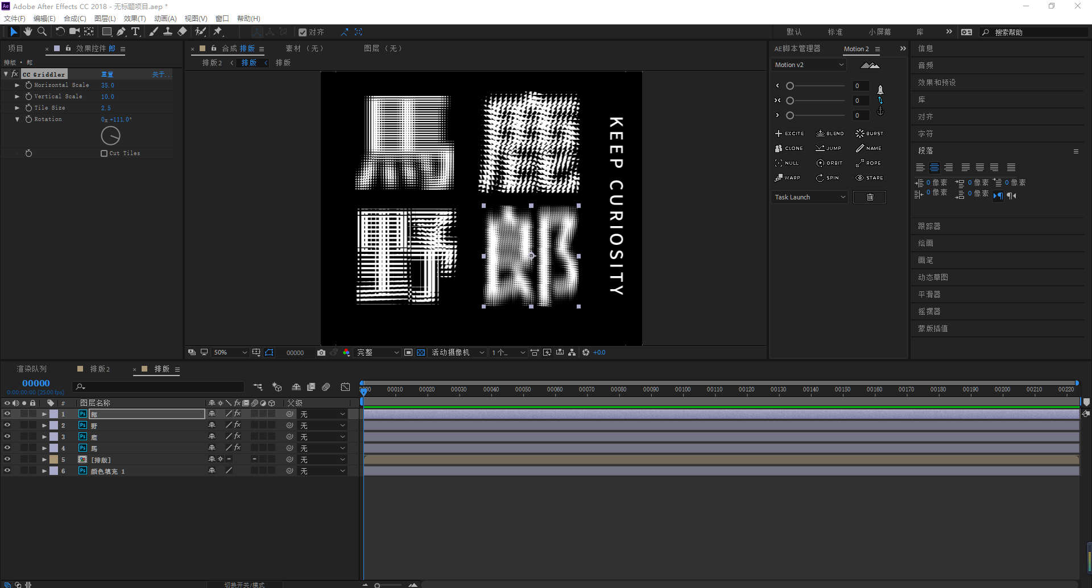The image size is (1092, 588).
Task: Click the Motion 2 CLONE tool
Action: point(789,148)
